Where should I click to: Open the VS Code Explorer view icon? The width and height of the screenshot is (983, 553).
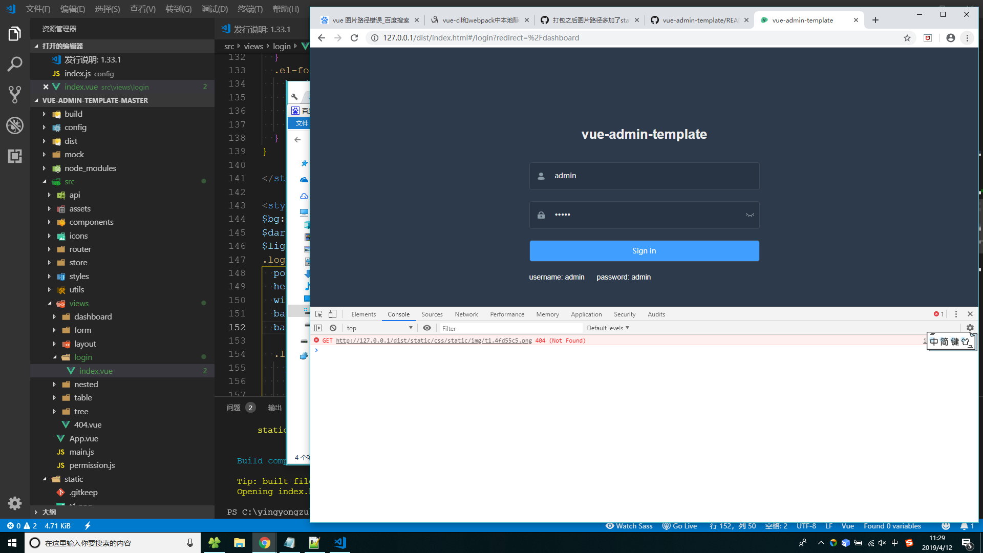tap(15, 34)
